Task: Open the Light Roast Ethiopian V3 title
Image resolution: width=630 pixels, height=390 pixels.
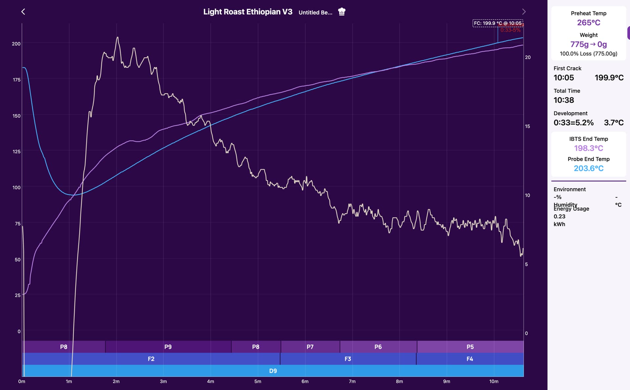Action: pyautogui.click(x=248, y=12)
